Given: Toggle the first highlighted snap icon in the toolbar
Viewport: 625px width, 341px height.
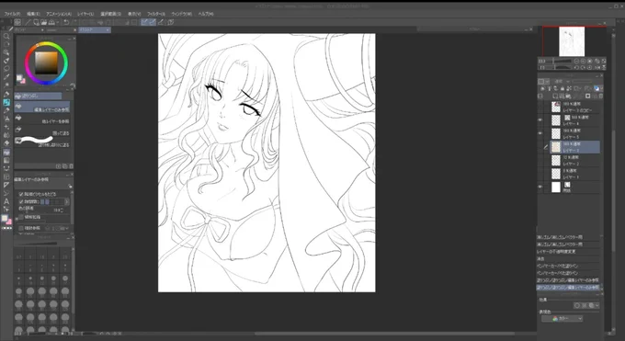Looking at the screenshot, I should click(144, 22).
